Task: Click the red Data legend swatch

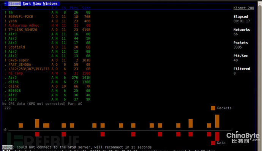Action: pos(213,143)
